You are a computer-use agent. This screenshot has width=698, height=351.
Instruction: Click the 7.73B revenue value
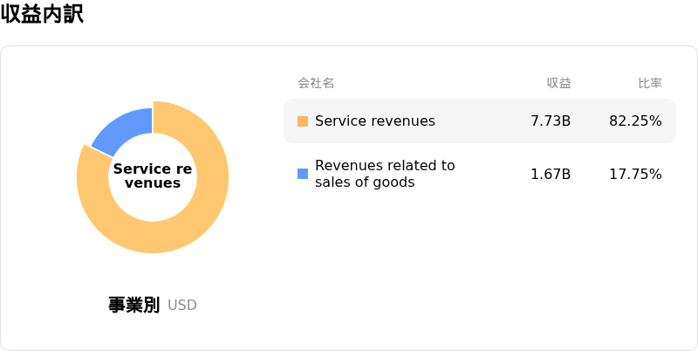551,121
